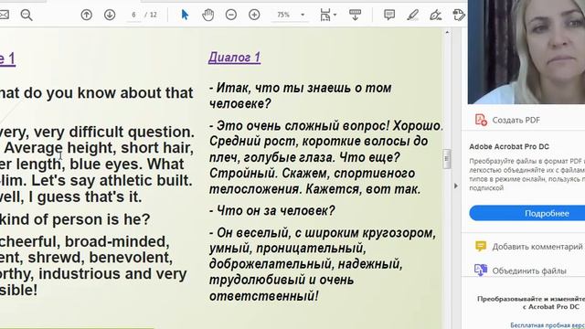Screen dimensions: 585x329
Task: Click the vertical scrollbar thumb of document
Action: click(447, 159)
